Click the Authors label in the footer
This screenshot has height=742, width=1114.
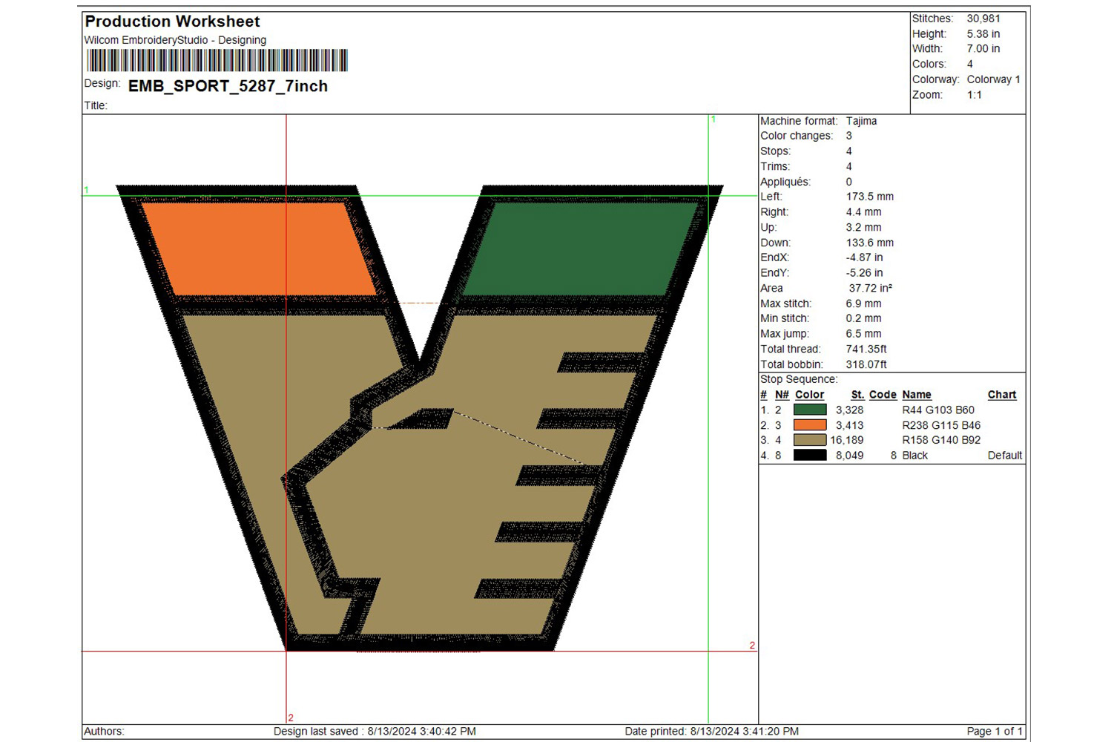(x=104, y=732)
